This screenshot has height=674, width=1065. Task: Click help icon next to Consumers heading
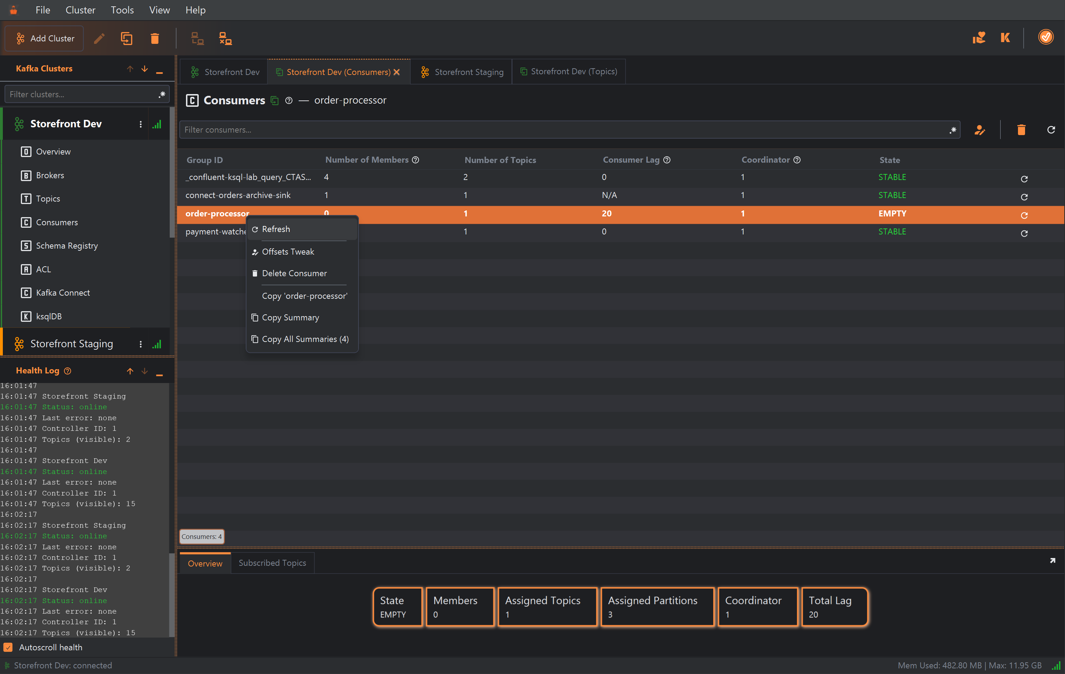point(289,100)
